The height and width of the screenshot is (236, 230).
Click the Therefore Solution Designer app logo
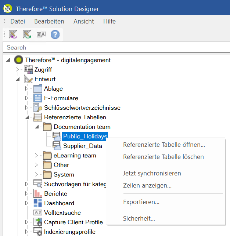[7, 8]
